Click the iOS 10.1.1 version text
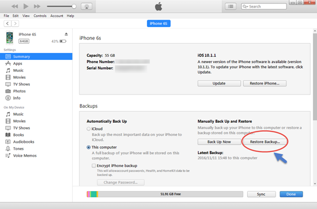 (x=206, y=55)
